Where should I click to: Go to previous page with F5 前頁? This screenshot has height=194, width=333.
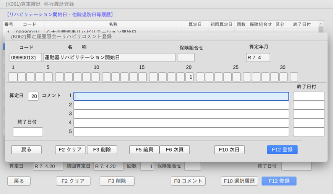144,149
